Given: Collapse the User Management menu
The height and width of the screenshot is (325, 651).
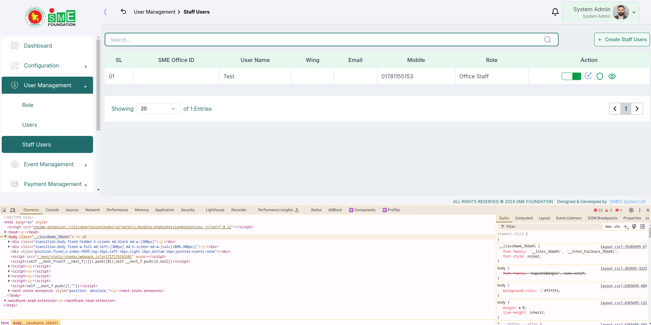Looking at the screenshot, I should pos(47,85).
